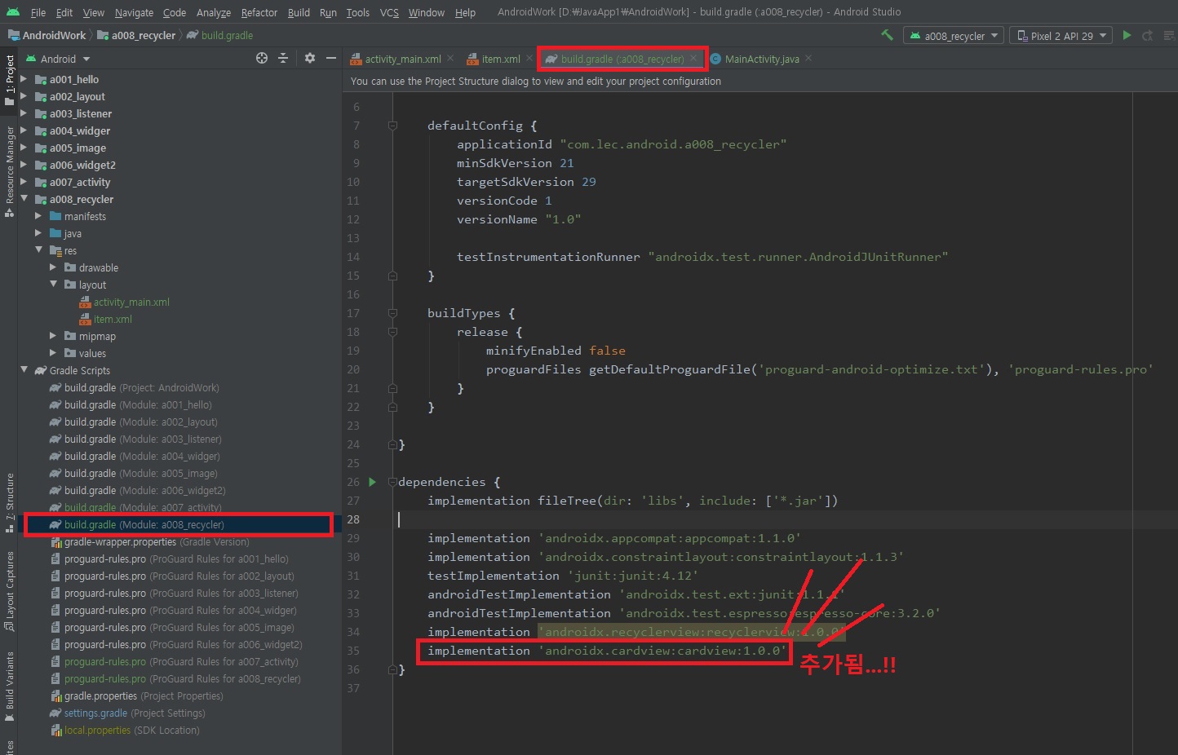
Task: Open the 1: Project tool window tab
Action: coord(9,80)
